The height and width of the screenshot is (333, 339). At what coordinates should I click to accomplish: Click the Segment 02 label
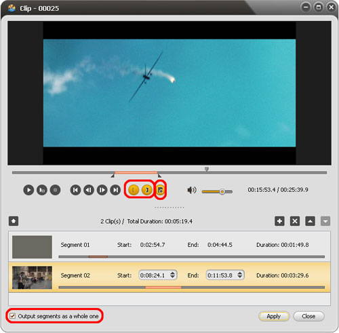click(75, 275)
